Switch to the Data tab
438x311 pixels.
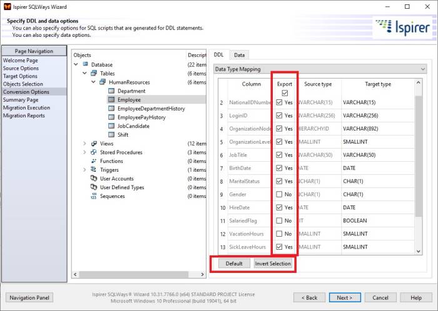click(239, 55)
